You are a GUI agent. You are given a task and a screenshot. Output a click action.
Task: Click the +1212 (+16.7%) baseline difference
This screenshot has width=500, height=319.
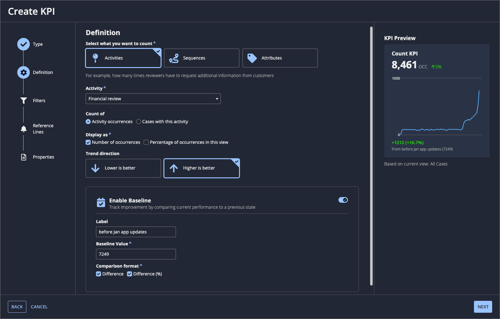407,143
